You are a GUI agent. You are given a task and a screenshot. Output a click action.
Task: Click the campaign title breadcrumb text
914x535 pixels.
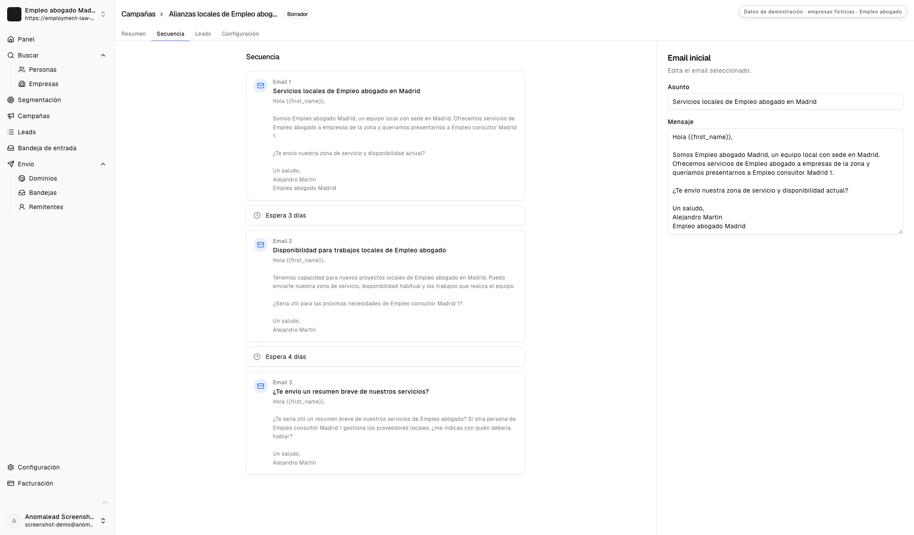[x=223, y=14]
